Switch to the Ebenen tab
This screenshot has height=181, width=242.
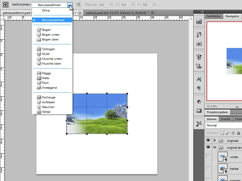(211, 119)
